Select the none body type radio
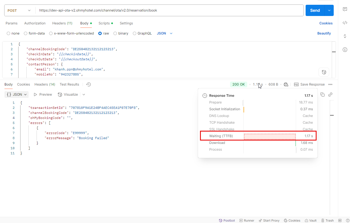350x223 pixels. pos(8,33)
